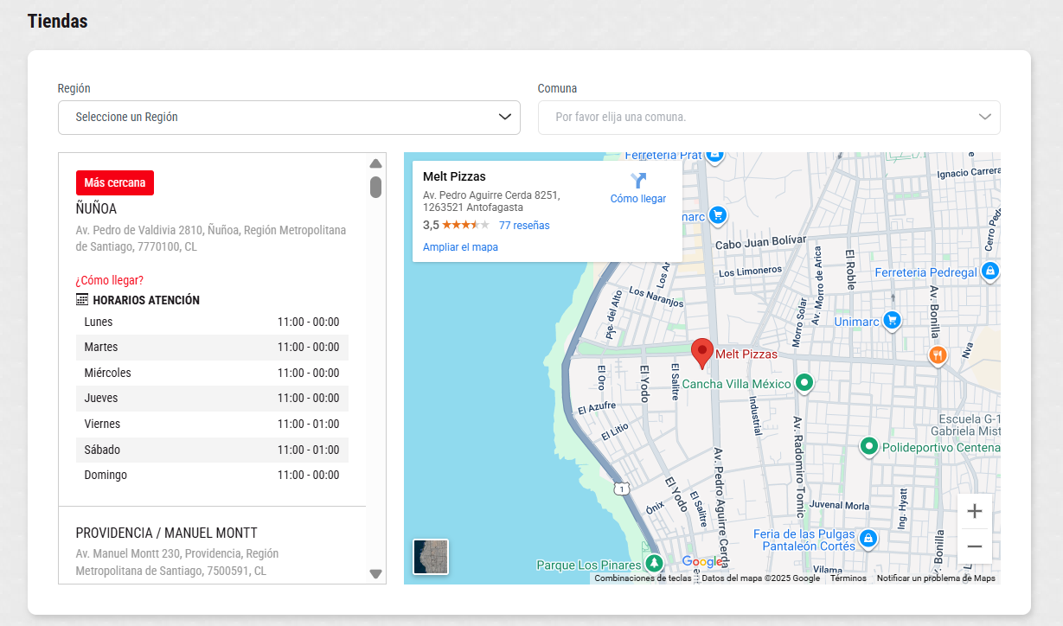This screenshot has width=1063, height=626.
Task: Open Términos link on map footer
Action: [x=848, y=578]
